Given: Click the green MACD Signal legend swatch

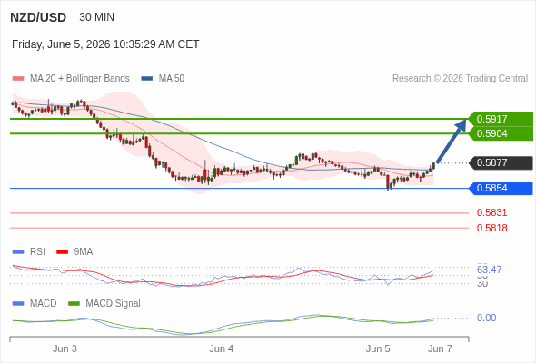Looking at the screenshot, I should [x=74, y=304].
